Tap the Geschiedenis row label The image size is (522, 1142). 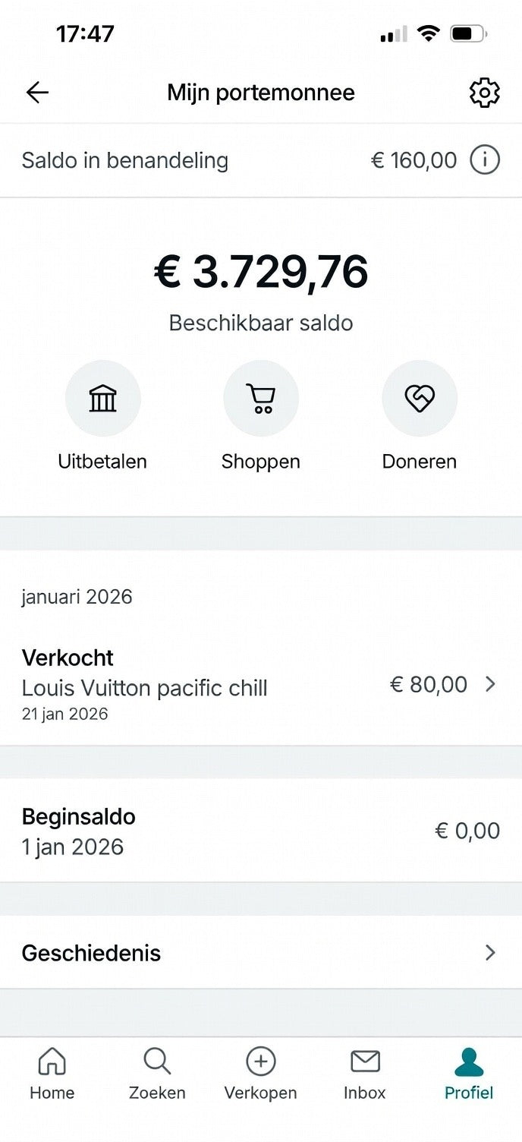91,953
